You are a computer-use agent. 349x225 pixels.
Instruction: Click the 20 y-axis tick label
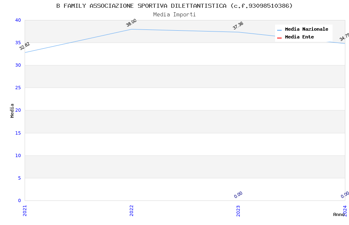point(17,110)
